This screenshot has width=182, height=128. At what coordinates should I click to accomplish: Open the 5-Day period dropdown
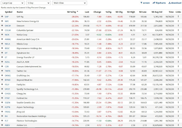(x=38, y=3)
